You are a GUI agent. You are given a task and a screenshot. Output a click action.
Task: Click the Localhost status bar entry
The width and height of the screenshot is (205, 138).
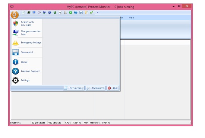coord(15,123)
